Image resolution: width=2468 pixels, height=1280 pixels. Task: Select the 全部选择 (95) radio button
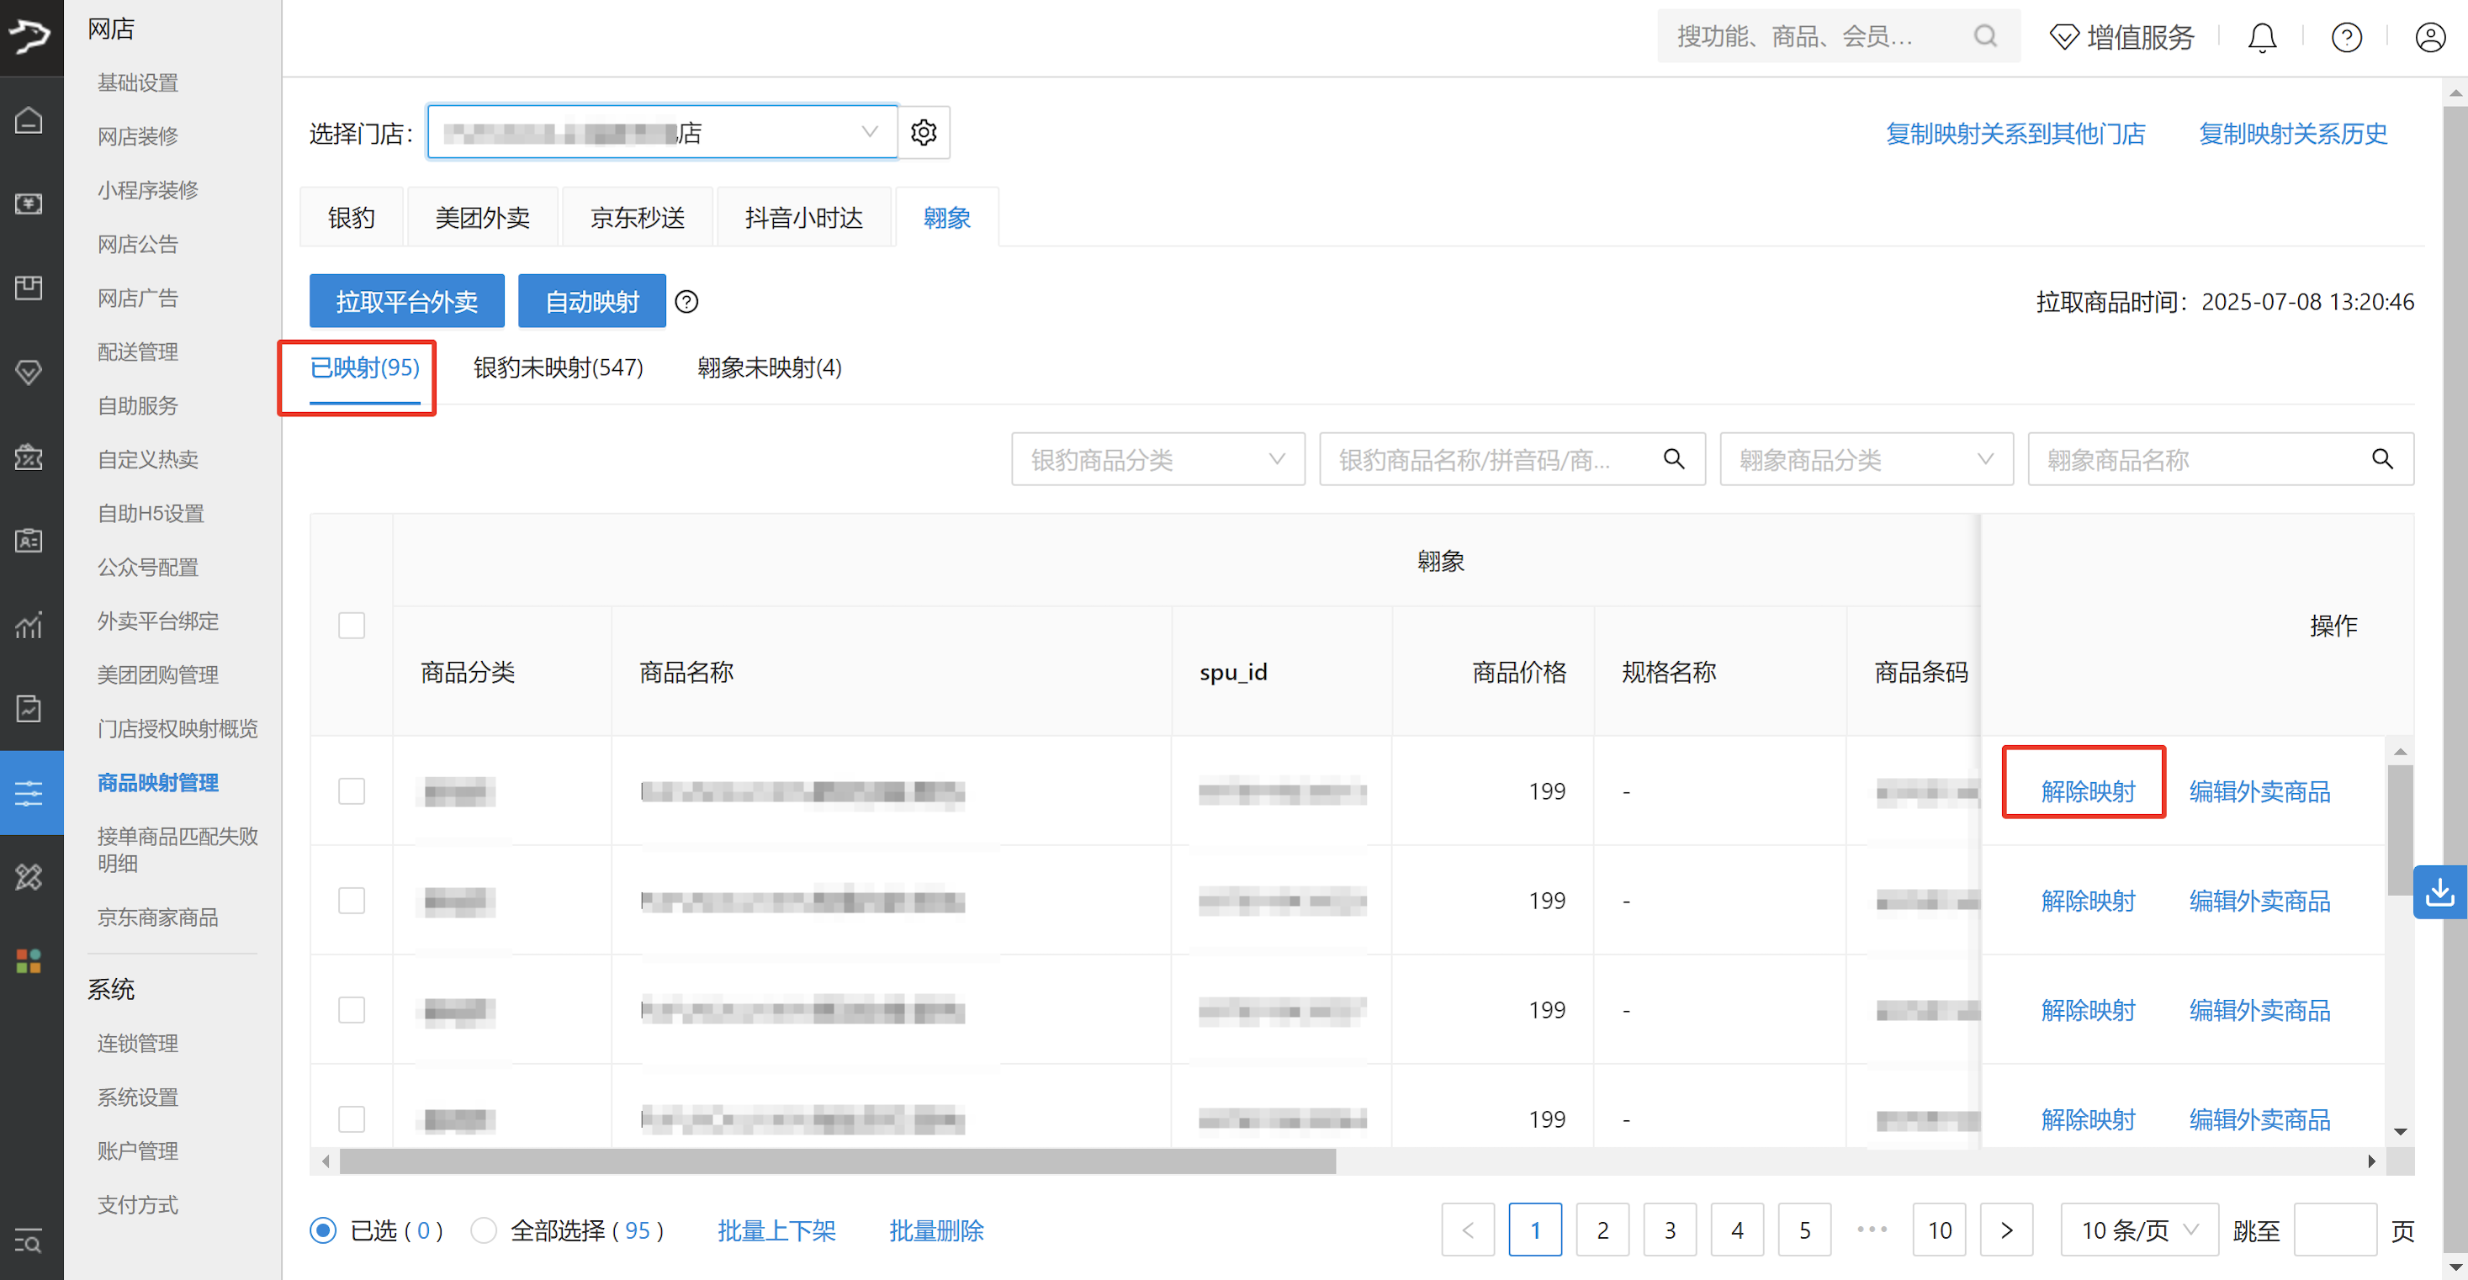click(484, 1230)
